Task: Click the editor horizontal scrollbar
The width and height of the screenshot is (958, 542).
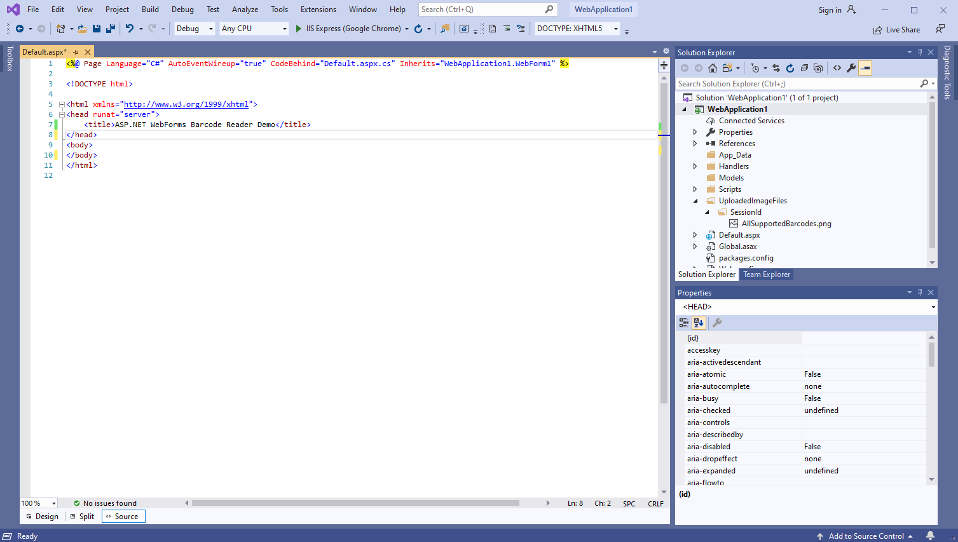Action: pos(355,503)
